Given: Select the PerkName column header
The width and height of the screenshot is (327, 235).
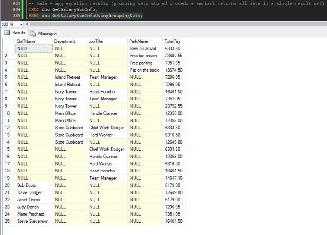Looking at the screenshot, I should pos(145,41).
